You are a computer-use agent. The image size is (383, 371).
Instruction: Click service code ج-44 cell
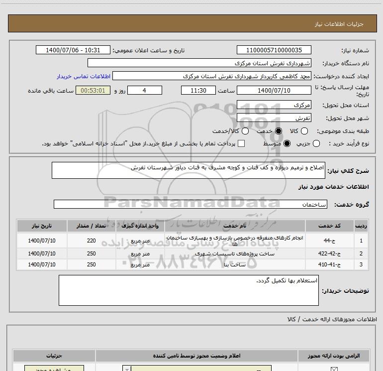click(x=329, y=241)
